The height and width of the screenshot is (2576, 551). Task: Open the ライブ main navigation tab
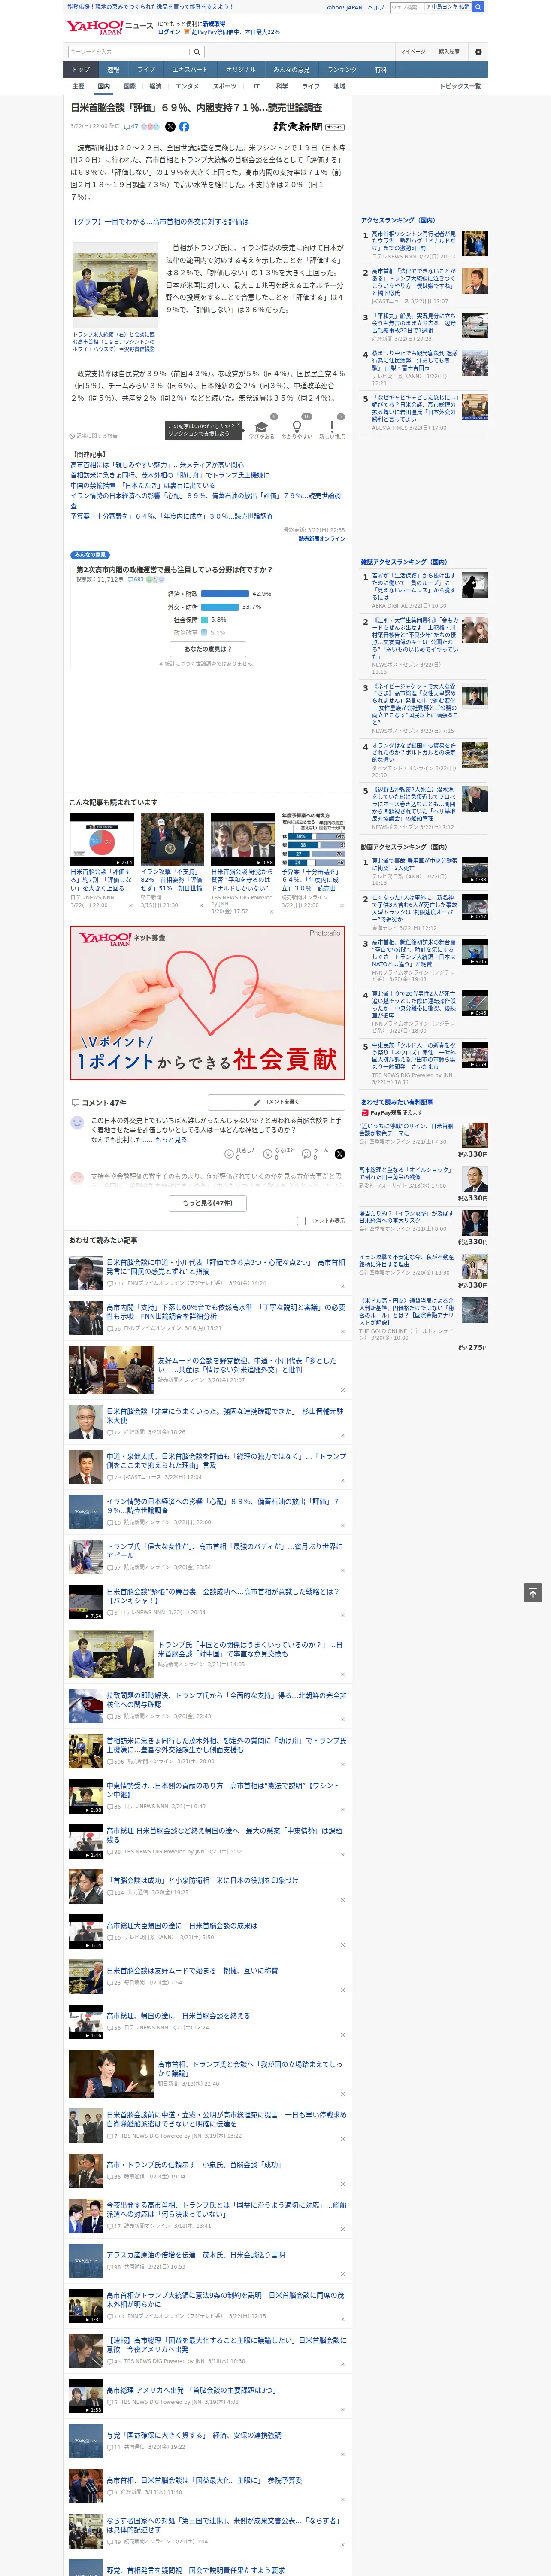coord(146,69)
